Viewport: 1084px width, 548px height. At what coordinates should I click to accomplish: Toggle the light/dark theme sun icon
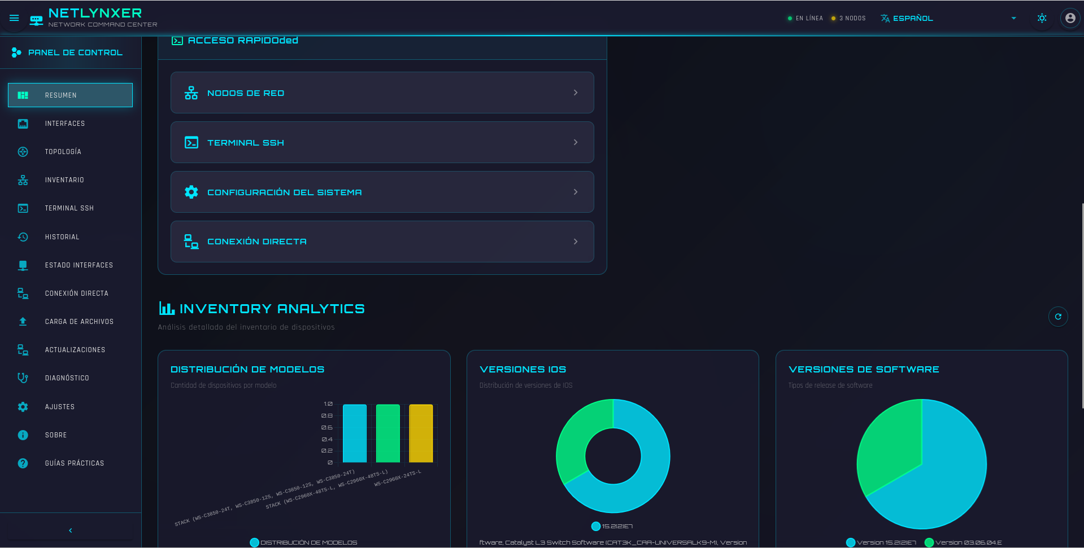point(1041,17)
